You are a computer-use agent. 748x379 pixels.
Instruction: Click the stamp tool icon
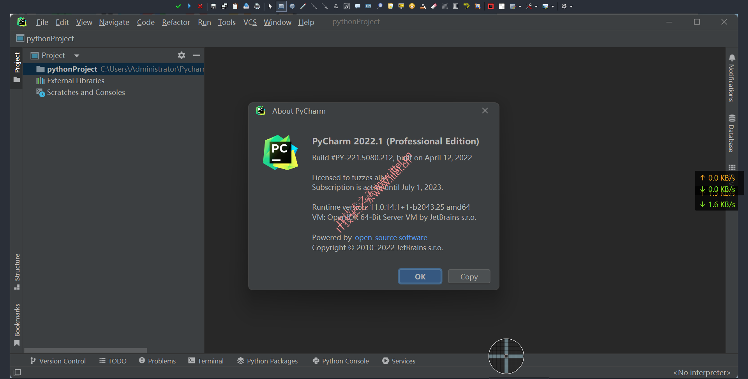(x=423, y=6)
